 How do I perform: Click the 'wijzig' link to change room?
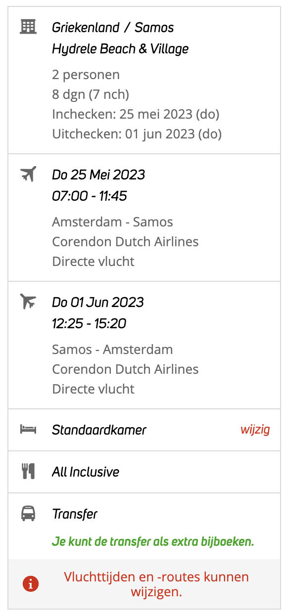[255, 429]
